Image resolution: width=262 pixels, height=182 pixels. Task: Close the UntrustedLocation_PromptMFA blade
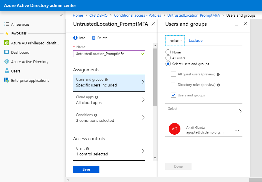click(153, 24)
